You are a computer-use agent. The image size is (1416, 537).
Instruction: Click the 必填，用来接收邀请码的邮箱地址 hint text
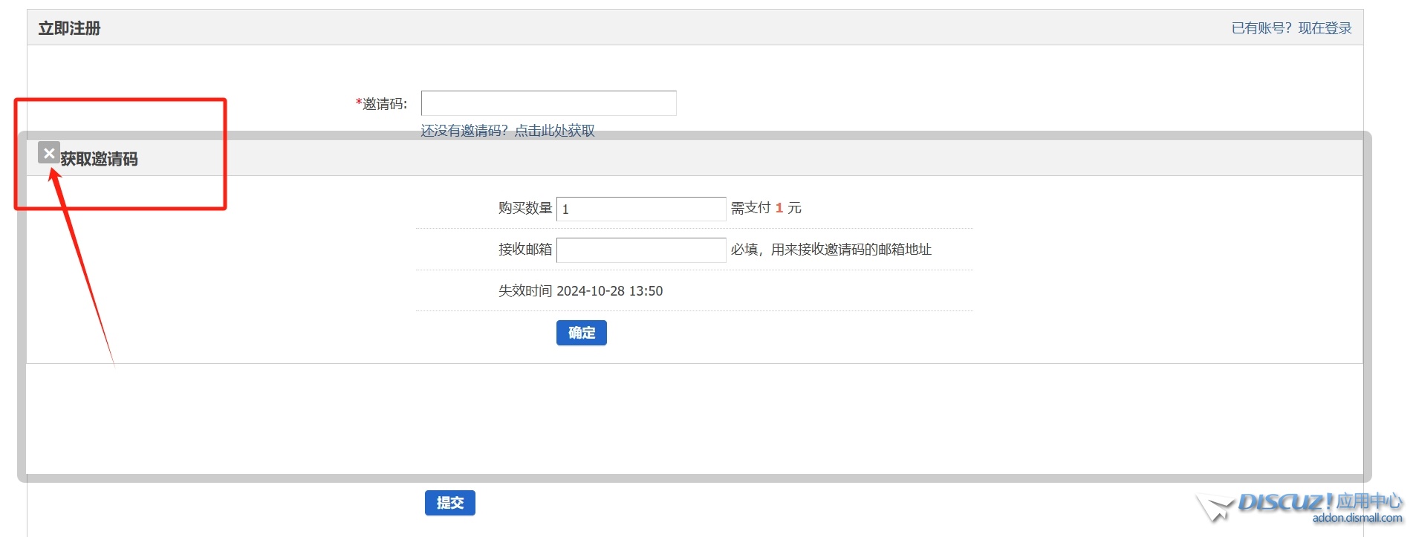click(x=831, y=250)
